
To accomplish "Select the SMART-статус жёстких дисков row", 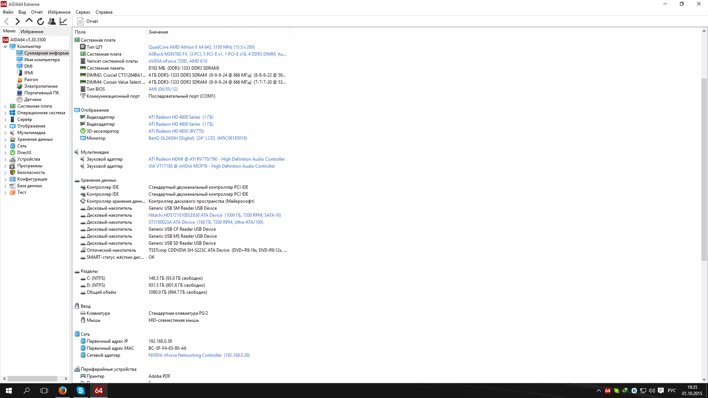I will pos(180,257).
